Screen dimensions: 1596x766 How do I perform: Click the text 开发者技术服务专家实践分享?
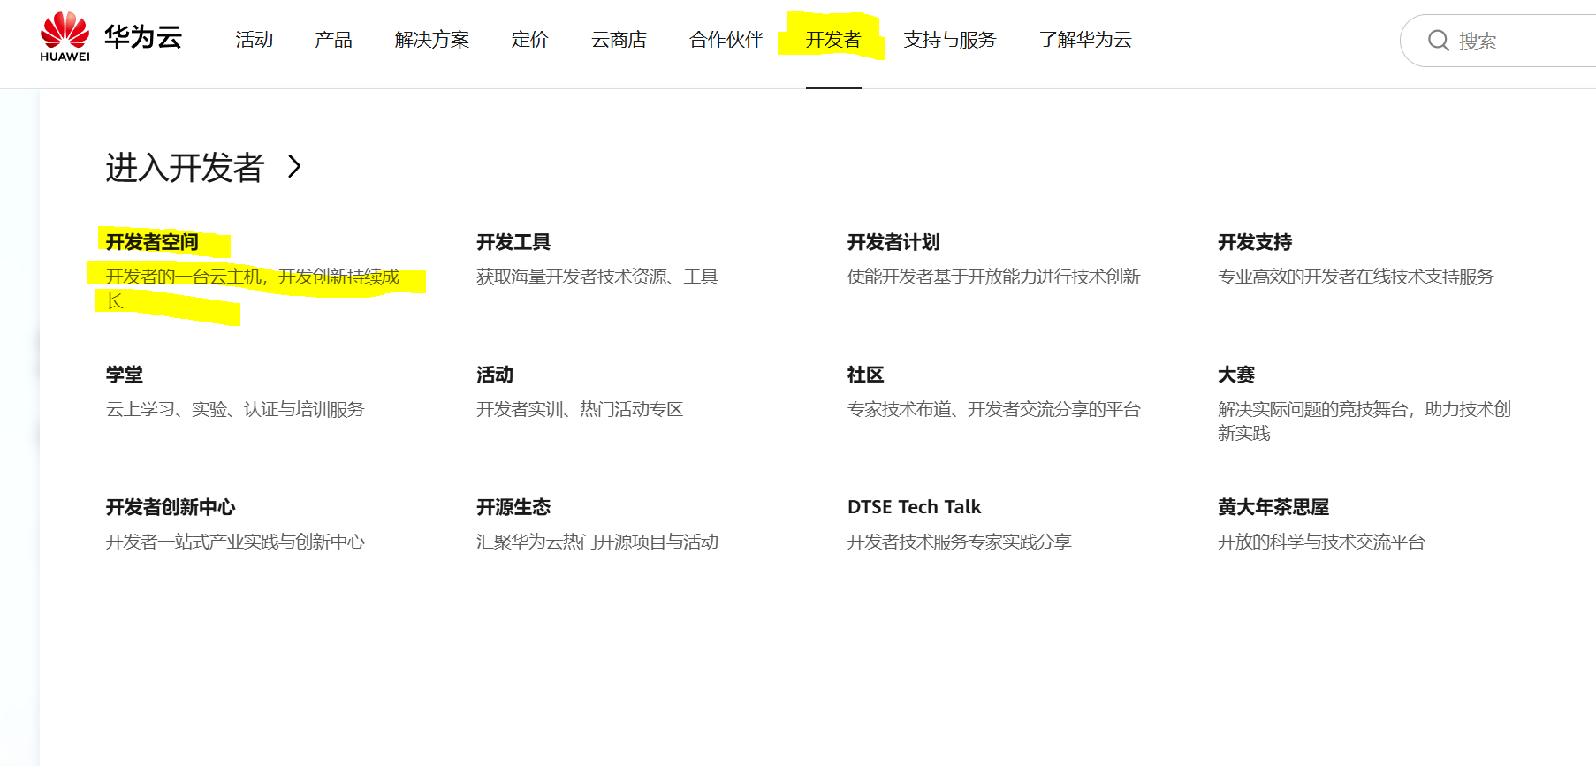click(959, 542)
